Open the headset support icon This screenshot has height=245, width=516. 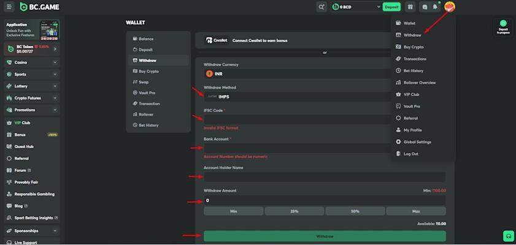coord(509,236)
